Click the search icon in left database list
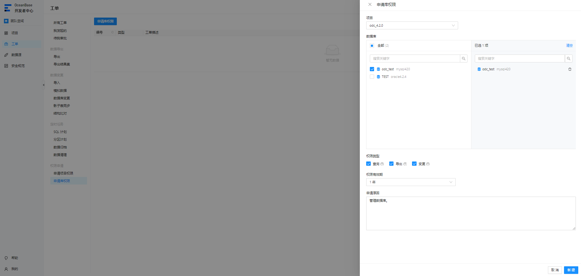This screenshot has width=581, height=276. (x=464, y=58)
